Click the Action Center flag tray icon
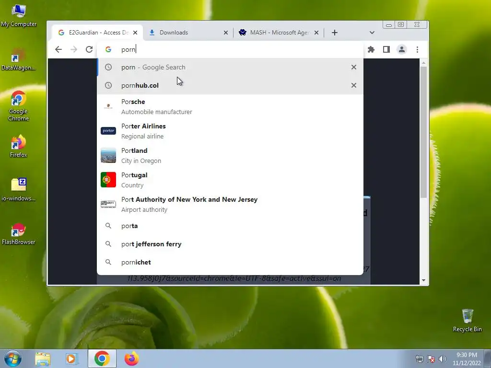491x368 pixels. tap(431, 359)
